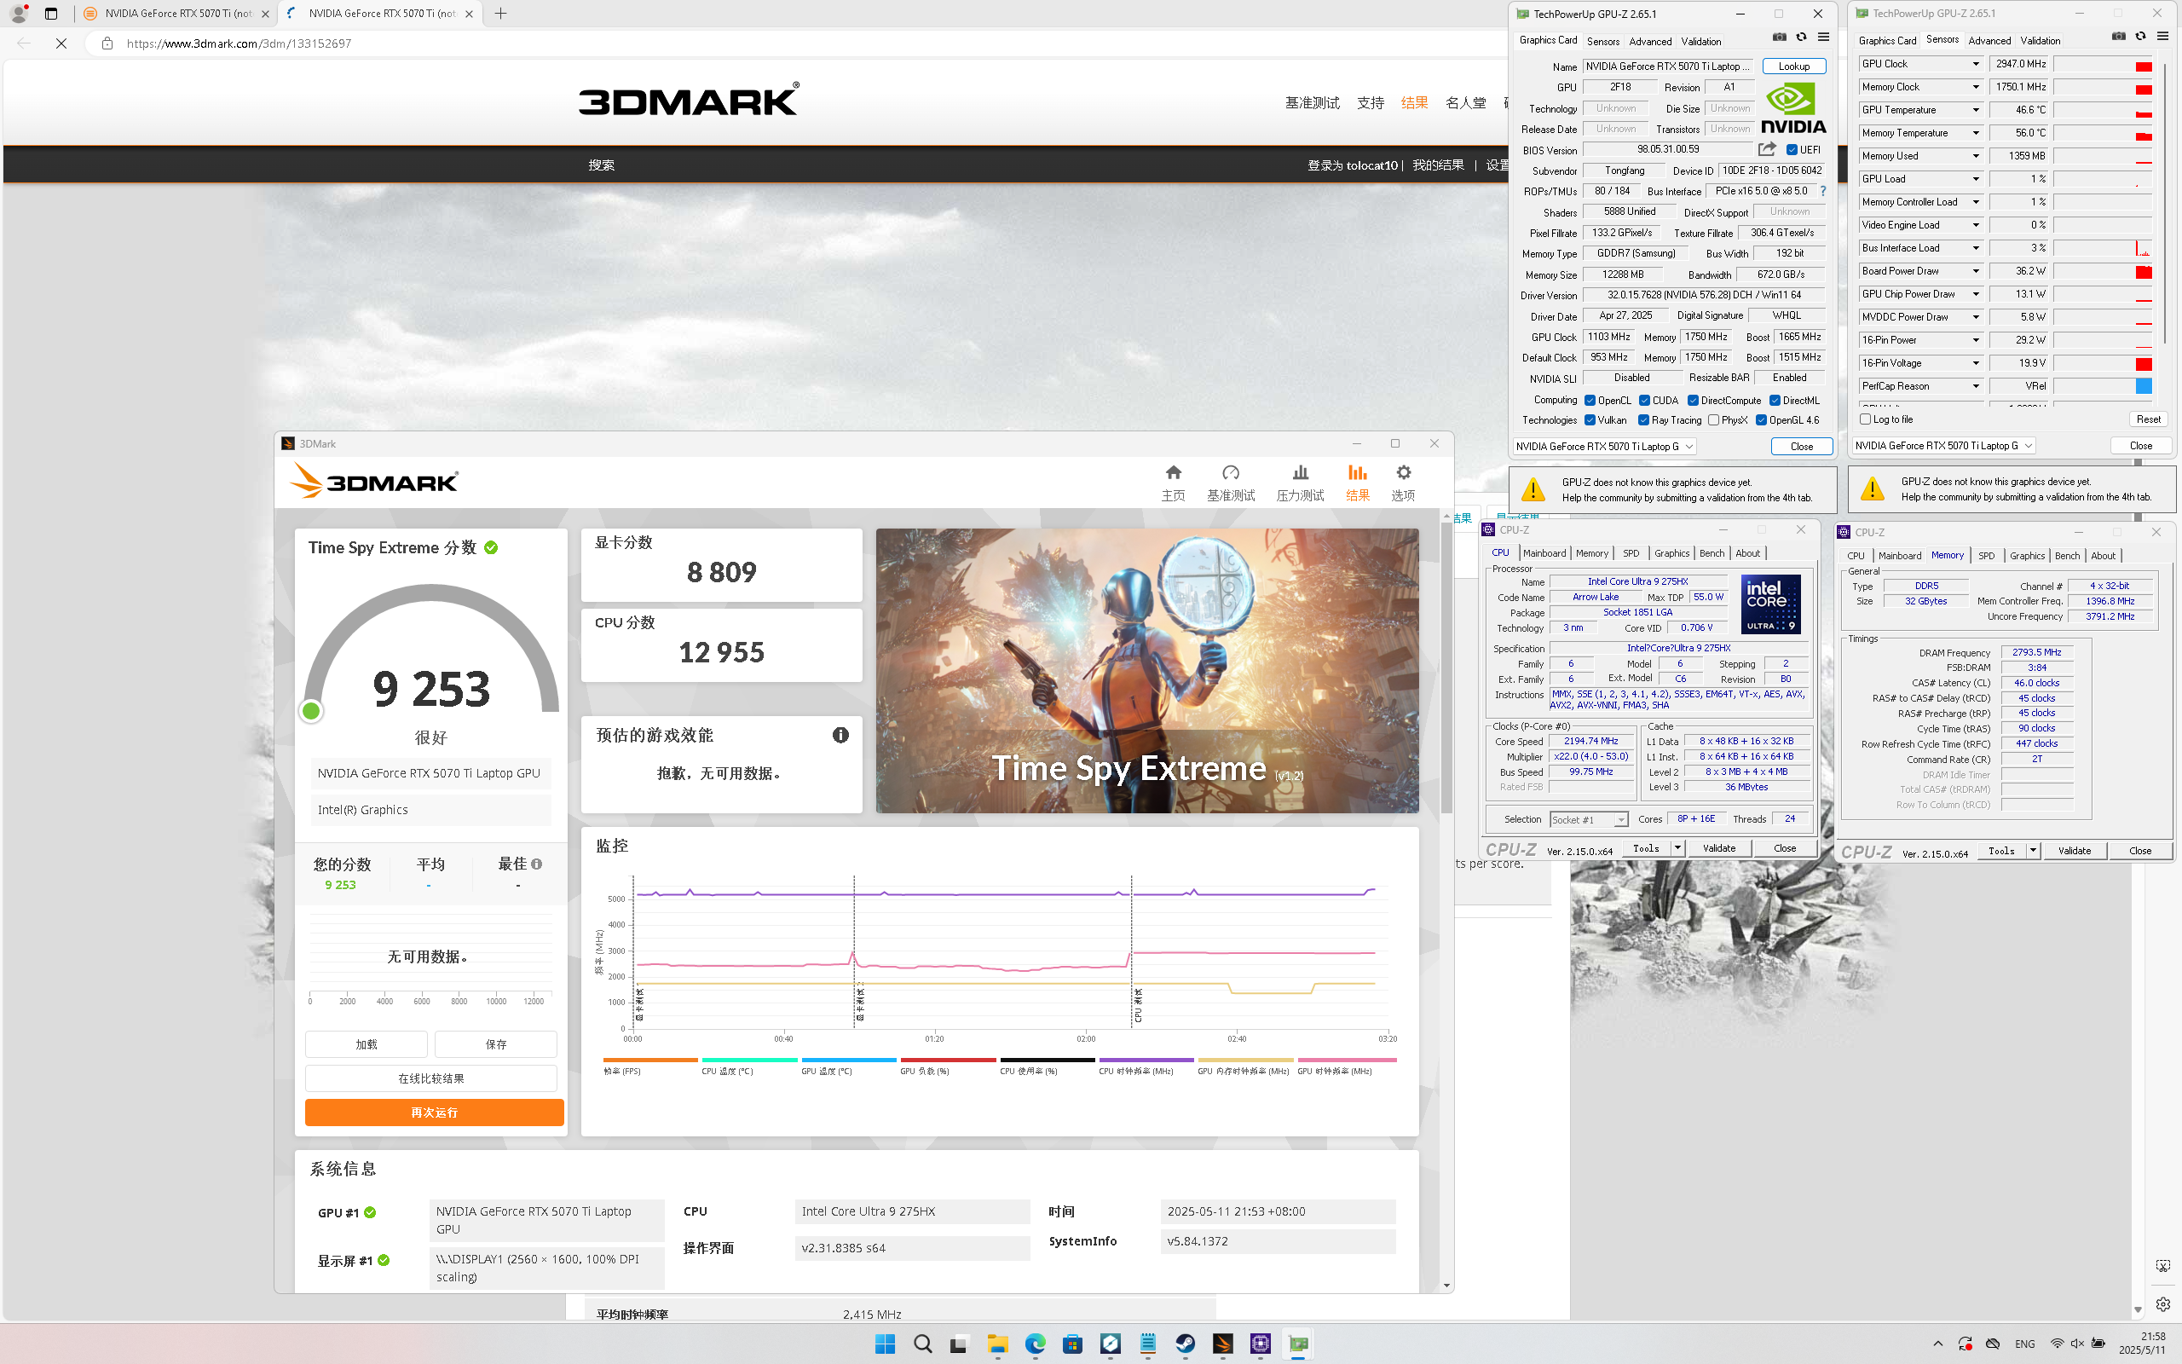This screenshot has height=1364, width=2182.
Task: Expand the GPU Clock sensor dropdown
Action: point(1976,64)
